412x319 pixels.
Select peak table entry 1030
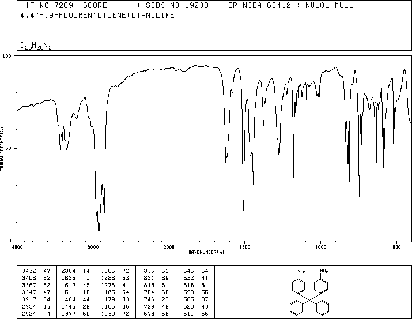(115, 314)
